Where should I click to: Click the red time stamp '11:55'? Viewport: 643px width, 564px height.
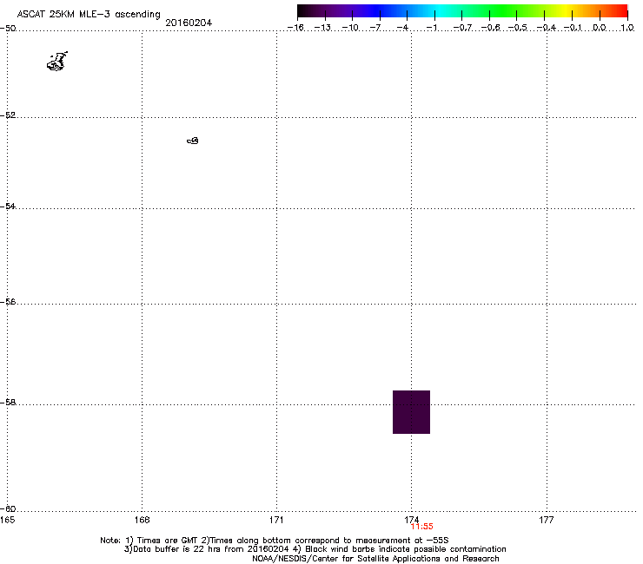[x=422, y=527]
